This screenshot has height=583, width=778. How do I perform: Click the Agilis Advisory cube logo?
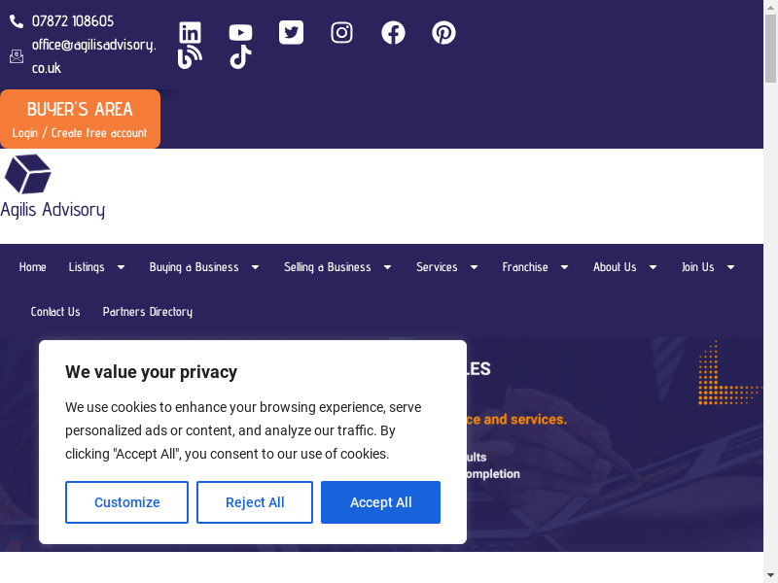(x=28, y=174)
